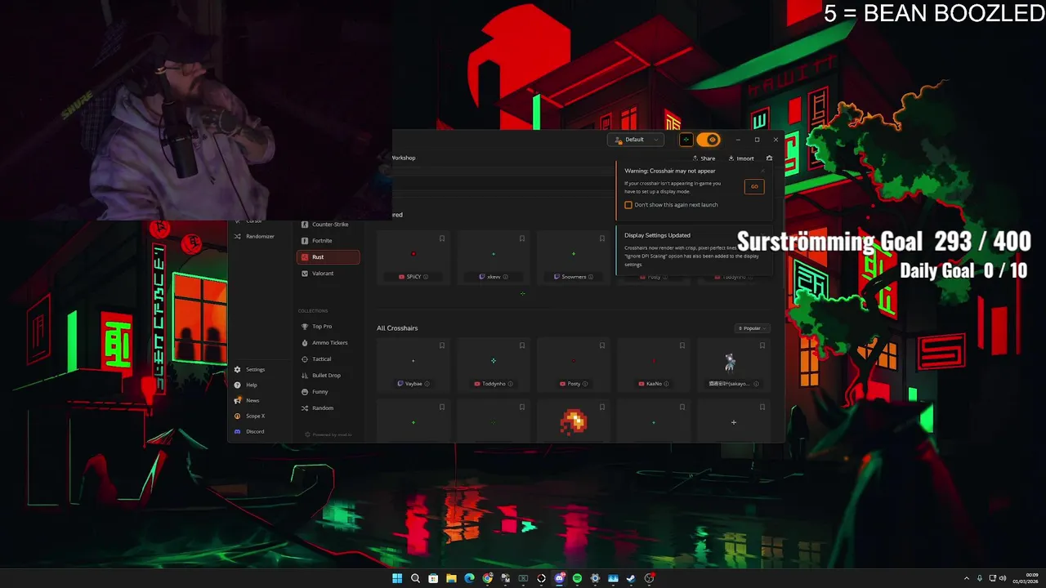Viewport: 1046px width, 588px height.
Task: Select the KaaNo crosshair card
Action: pyautogui.click(x=654, y=365)
